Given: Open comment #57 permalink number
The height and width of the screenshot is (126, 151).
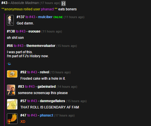Looking at the screenshot, I should [x=23, y=101].
